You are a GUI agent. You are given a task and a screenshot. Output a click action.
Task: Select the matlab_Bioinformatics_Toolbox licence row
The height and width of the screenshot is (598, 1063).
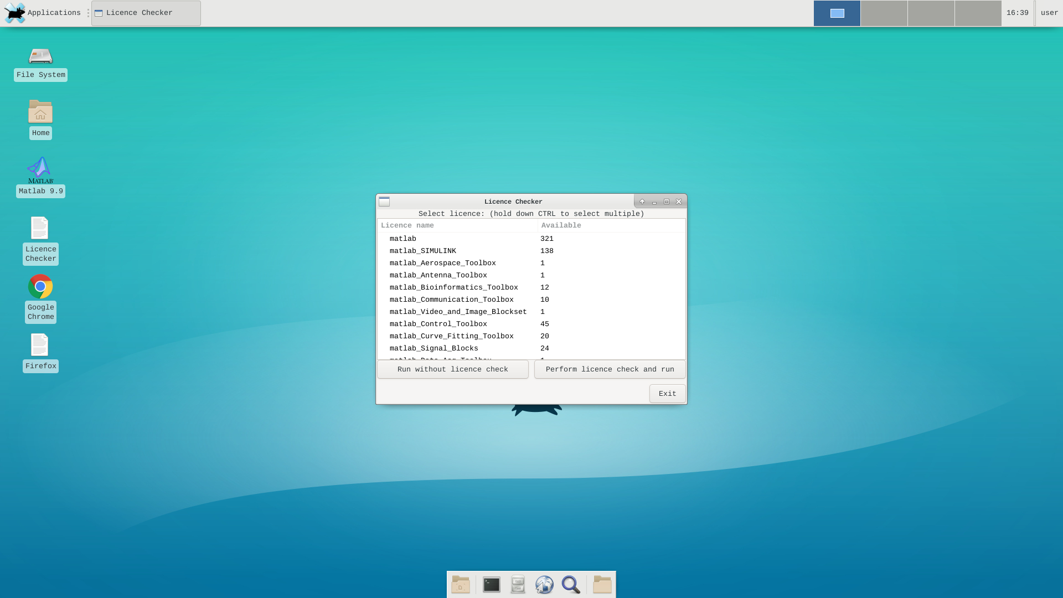point(453,287)
